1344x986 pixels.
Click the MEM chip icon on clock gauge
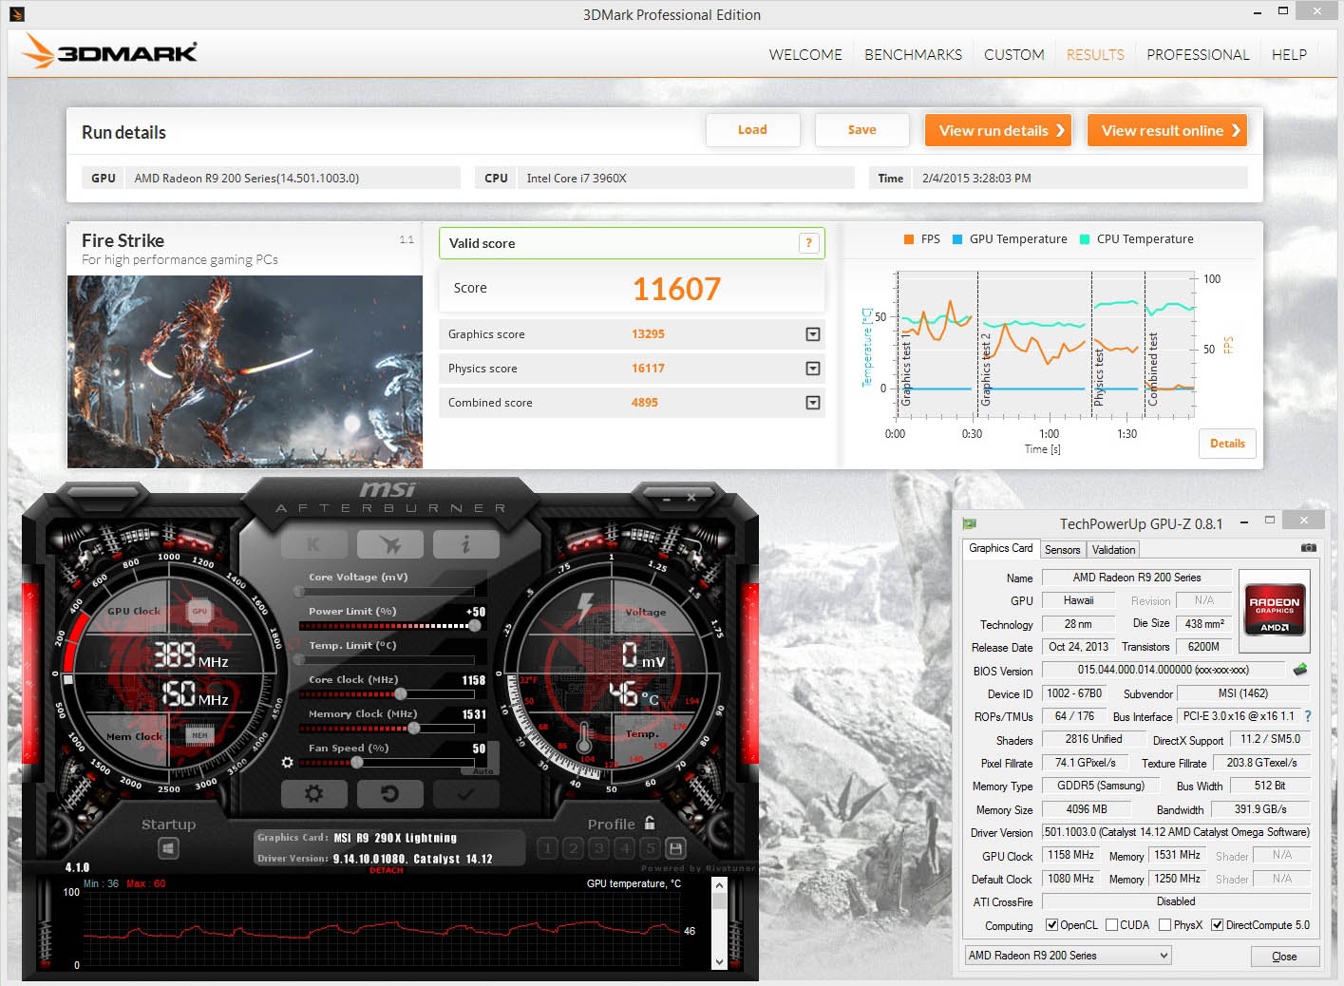coord(199,735)
